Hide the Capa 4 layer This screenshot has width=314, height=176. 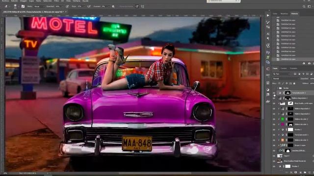pyautogui.click(x=274, y=156)
